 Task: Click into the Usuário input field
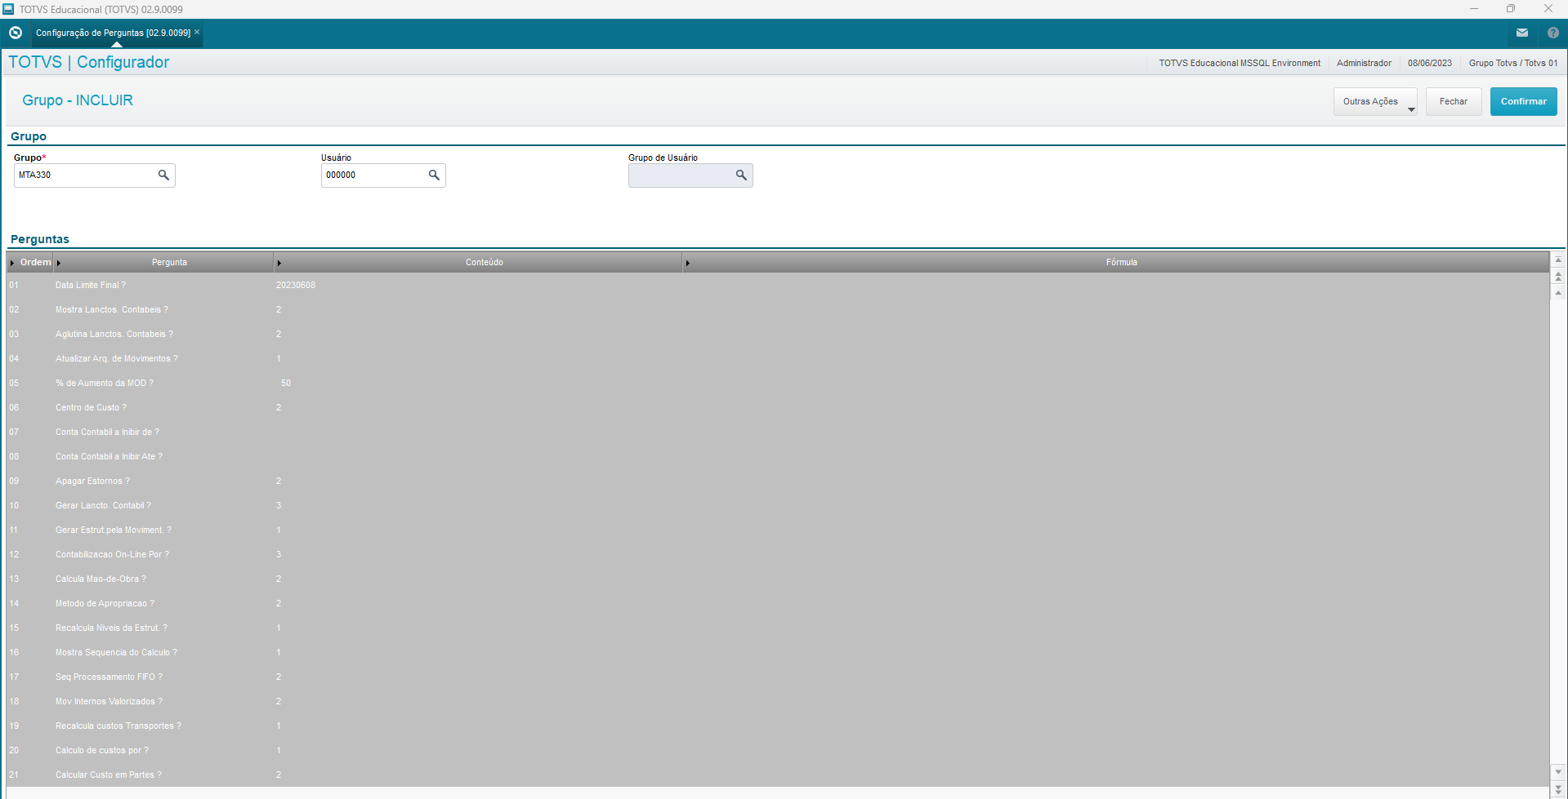[x=373, y=175]
